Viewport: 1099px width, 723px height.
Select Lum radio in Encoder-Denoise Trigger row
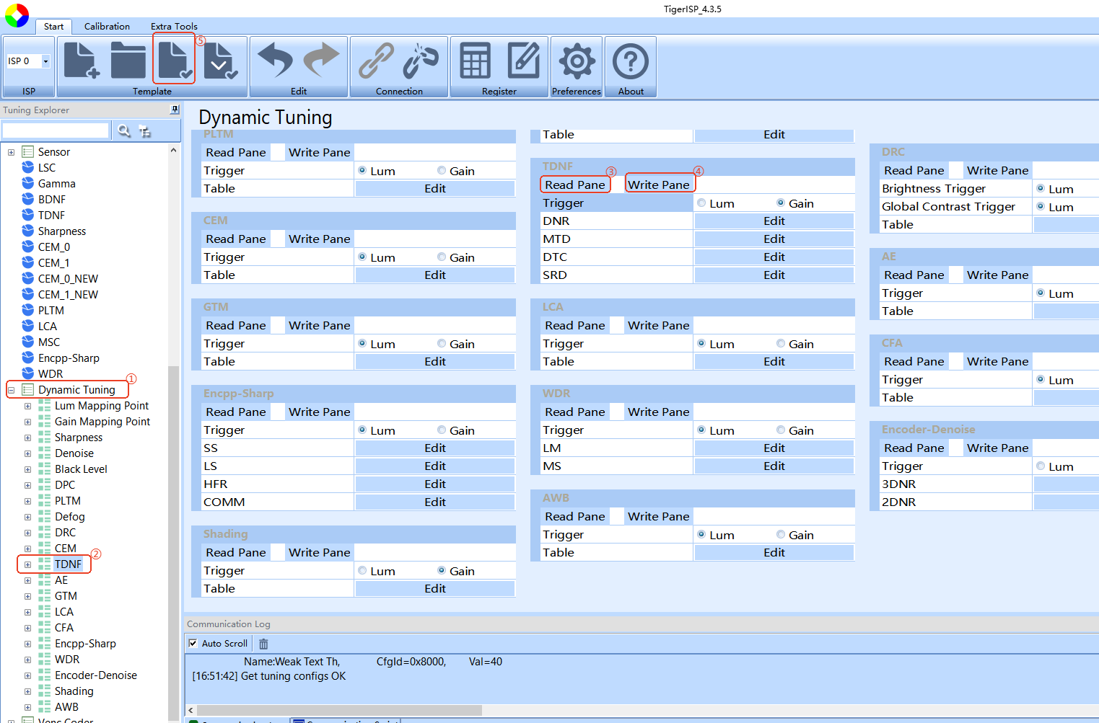pyautogui.click(x=1041, y=466)
